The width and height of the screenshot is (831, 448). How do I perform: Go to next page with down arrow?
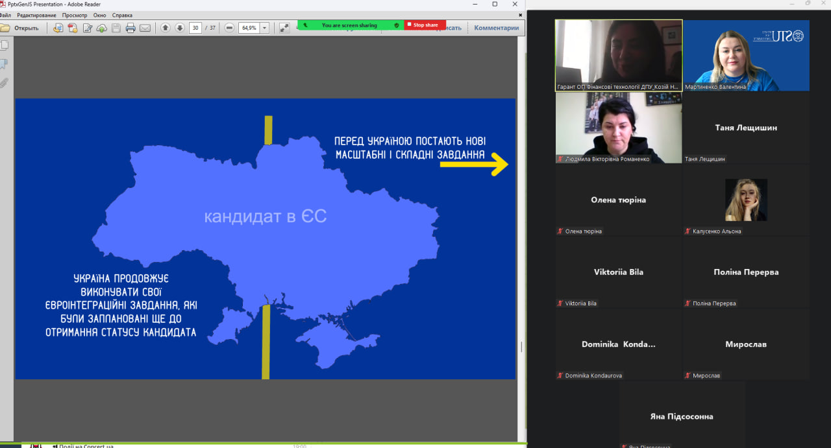180,28
